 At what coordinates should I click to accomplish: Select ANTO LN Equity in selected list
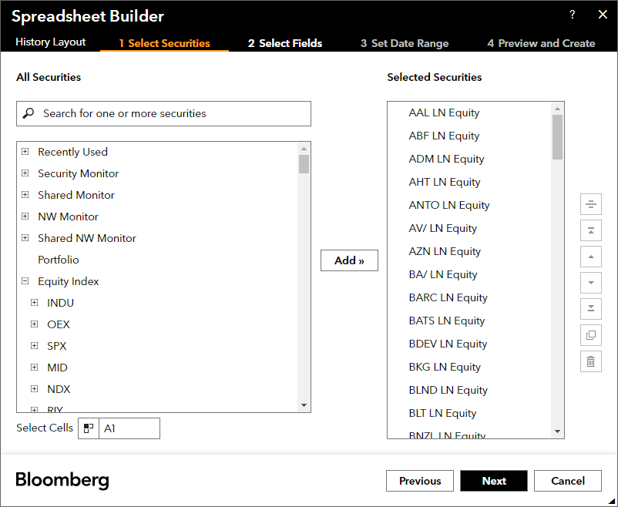[x=449, y=205]
